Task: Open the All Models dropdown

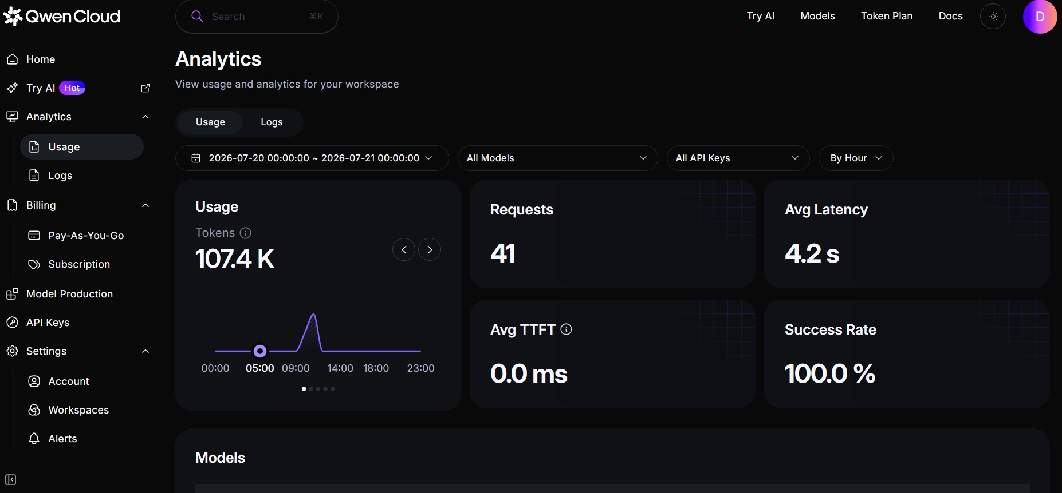Action: point(557,158)
